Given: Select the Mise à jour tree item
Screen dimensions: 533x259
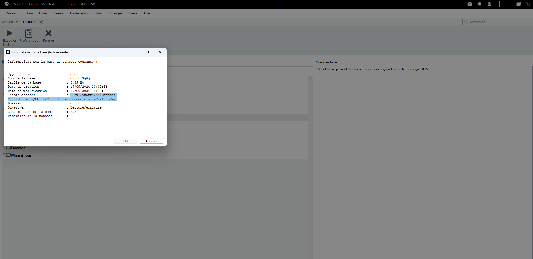Looking at the screenshot, I should [x=21, y=155].
